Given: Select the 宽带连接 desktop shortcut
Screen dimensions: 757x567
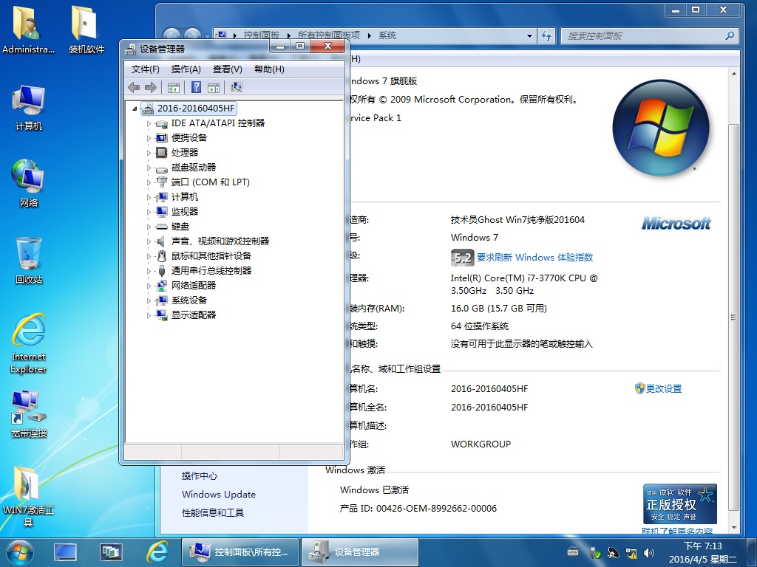Looking at the screenshot, I should click(29, 414).
